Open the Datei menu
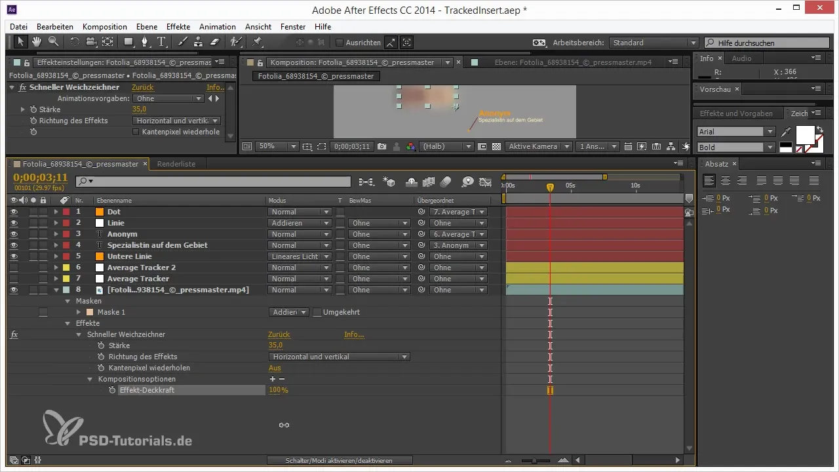839x472 pixels. 19,27
